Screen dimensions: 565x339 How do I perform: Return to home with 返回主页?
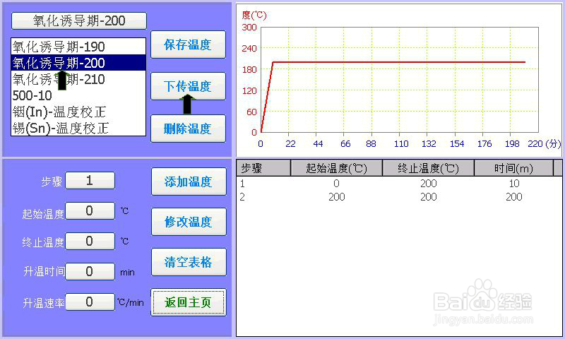pos(189,302)
